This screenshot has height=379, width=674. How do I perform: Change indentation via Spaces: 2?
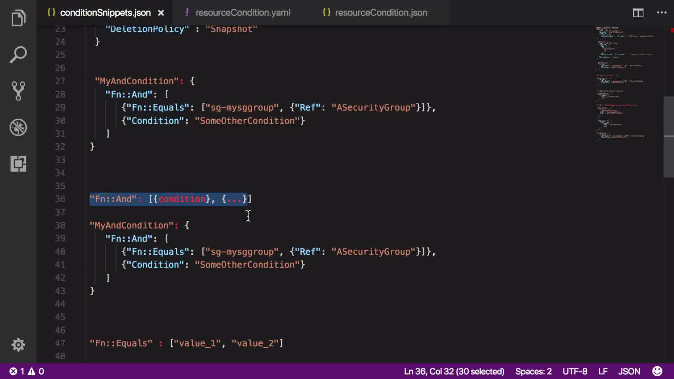(533, 371)
